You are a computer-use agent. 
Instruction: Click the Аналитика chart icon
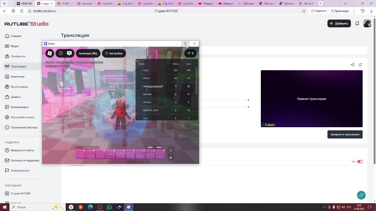[x=7, y=76]
